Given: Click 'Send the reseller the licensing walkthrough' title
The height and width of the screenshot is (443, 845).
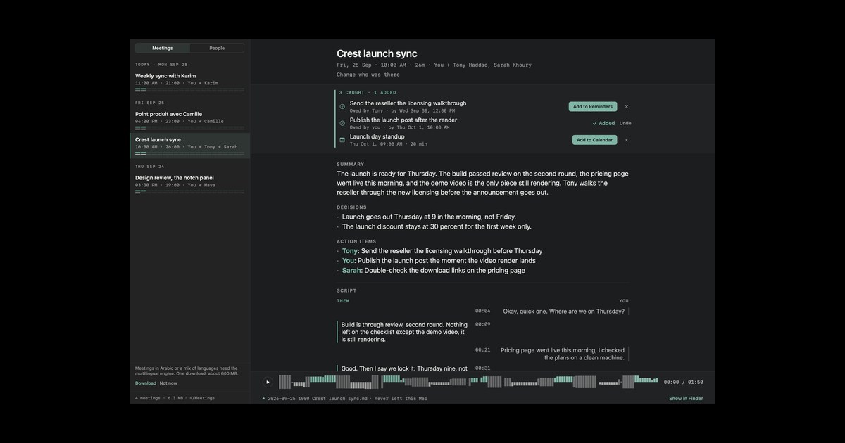Looking at the screenshot, I should pos(408,103).
